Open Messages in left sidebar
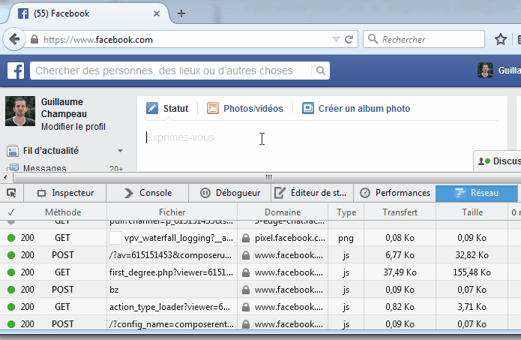 tap(44, 168)
